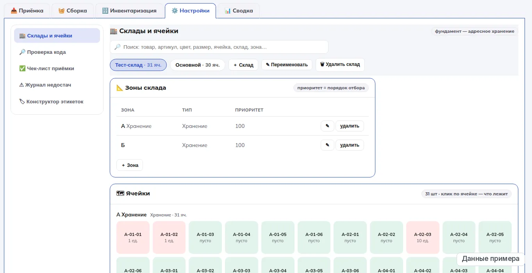
Task: Click priority value 100 of zone Б
Action: pyautogui.click(x=240, y=145)
